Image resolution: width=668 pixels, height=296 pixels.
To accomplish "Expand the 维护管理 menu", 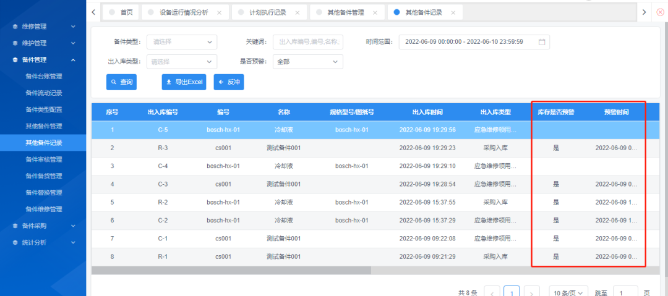I will coord(73,43).
